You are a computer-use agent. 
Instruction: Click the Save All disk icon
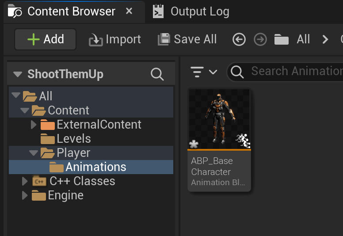point(164,39)
